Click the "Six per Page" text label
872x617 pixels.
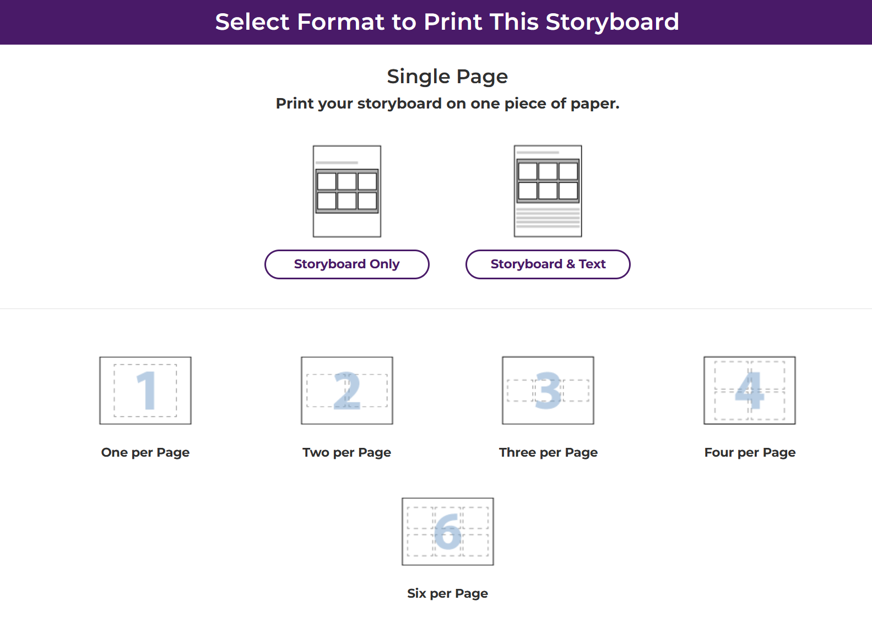(448, 593)
